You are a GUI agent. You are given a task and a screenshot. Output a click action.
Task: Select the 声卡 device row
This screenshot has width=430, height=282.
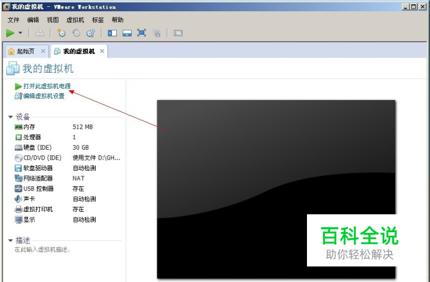tap(67, 199)
